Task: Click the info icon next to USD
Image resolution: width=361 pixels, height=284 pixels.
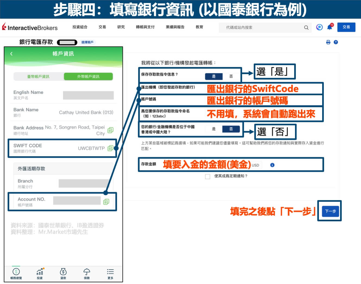Action: [272, 165]
